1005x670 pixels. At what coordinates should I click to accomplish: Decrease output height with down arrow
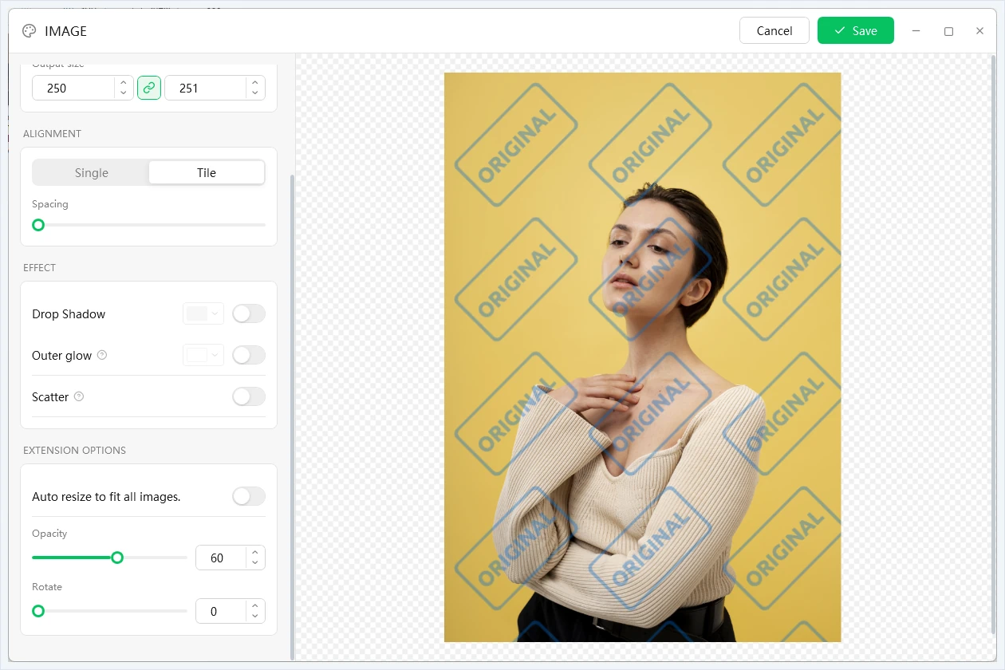tap(255, 93)
